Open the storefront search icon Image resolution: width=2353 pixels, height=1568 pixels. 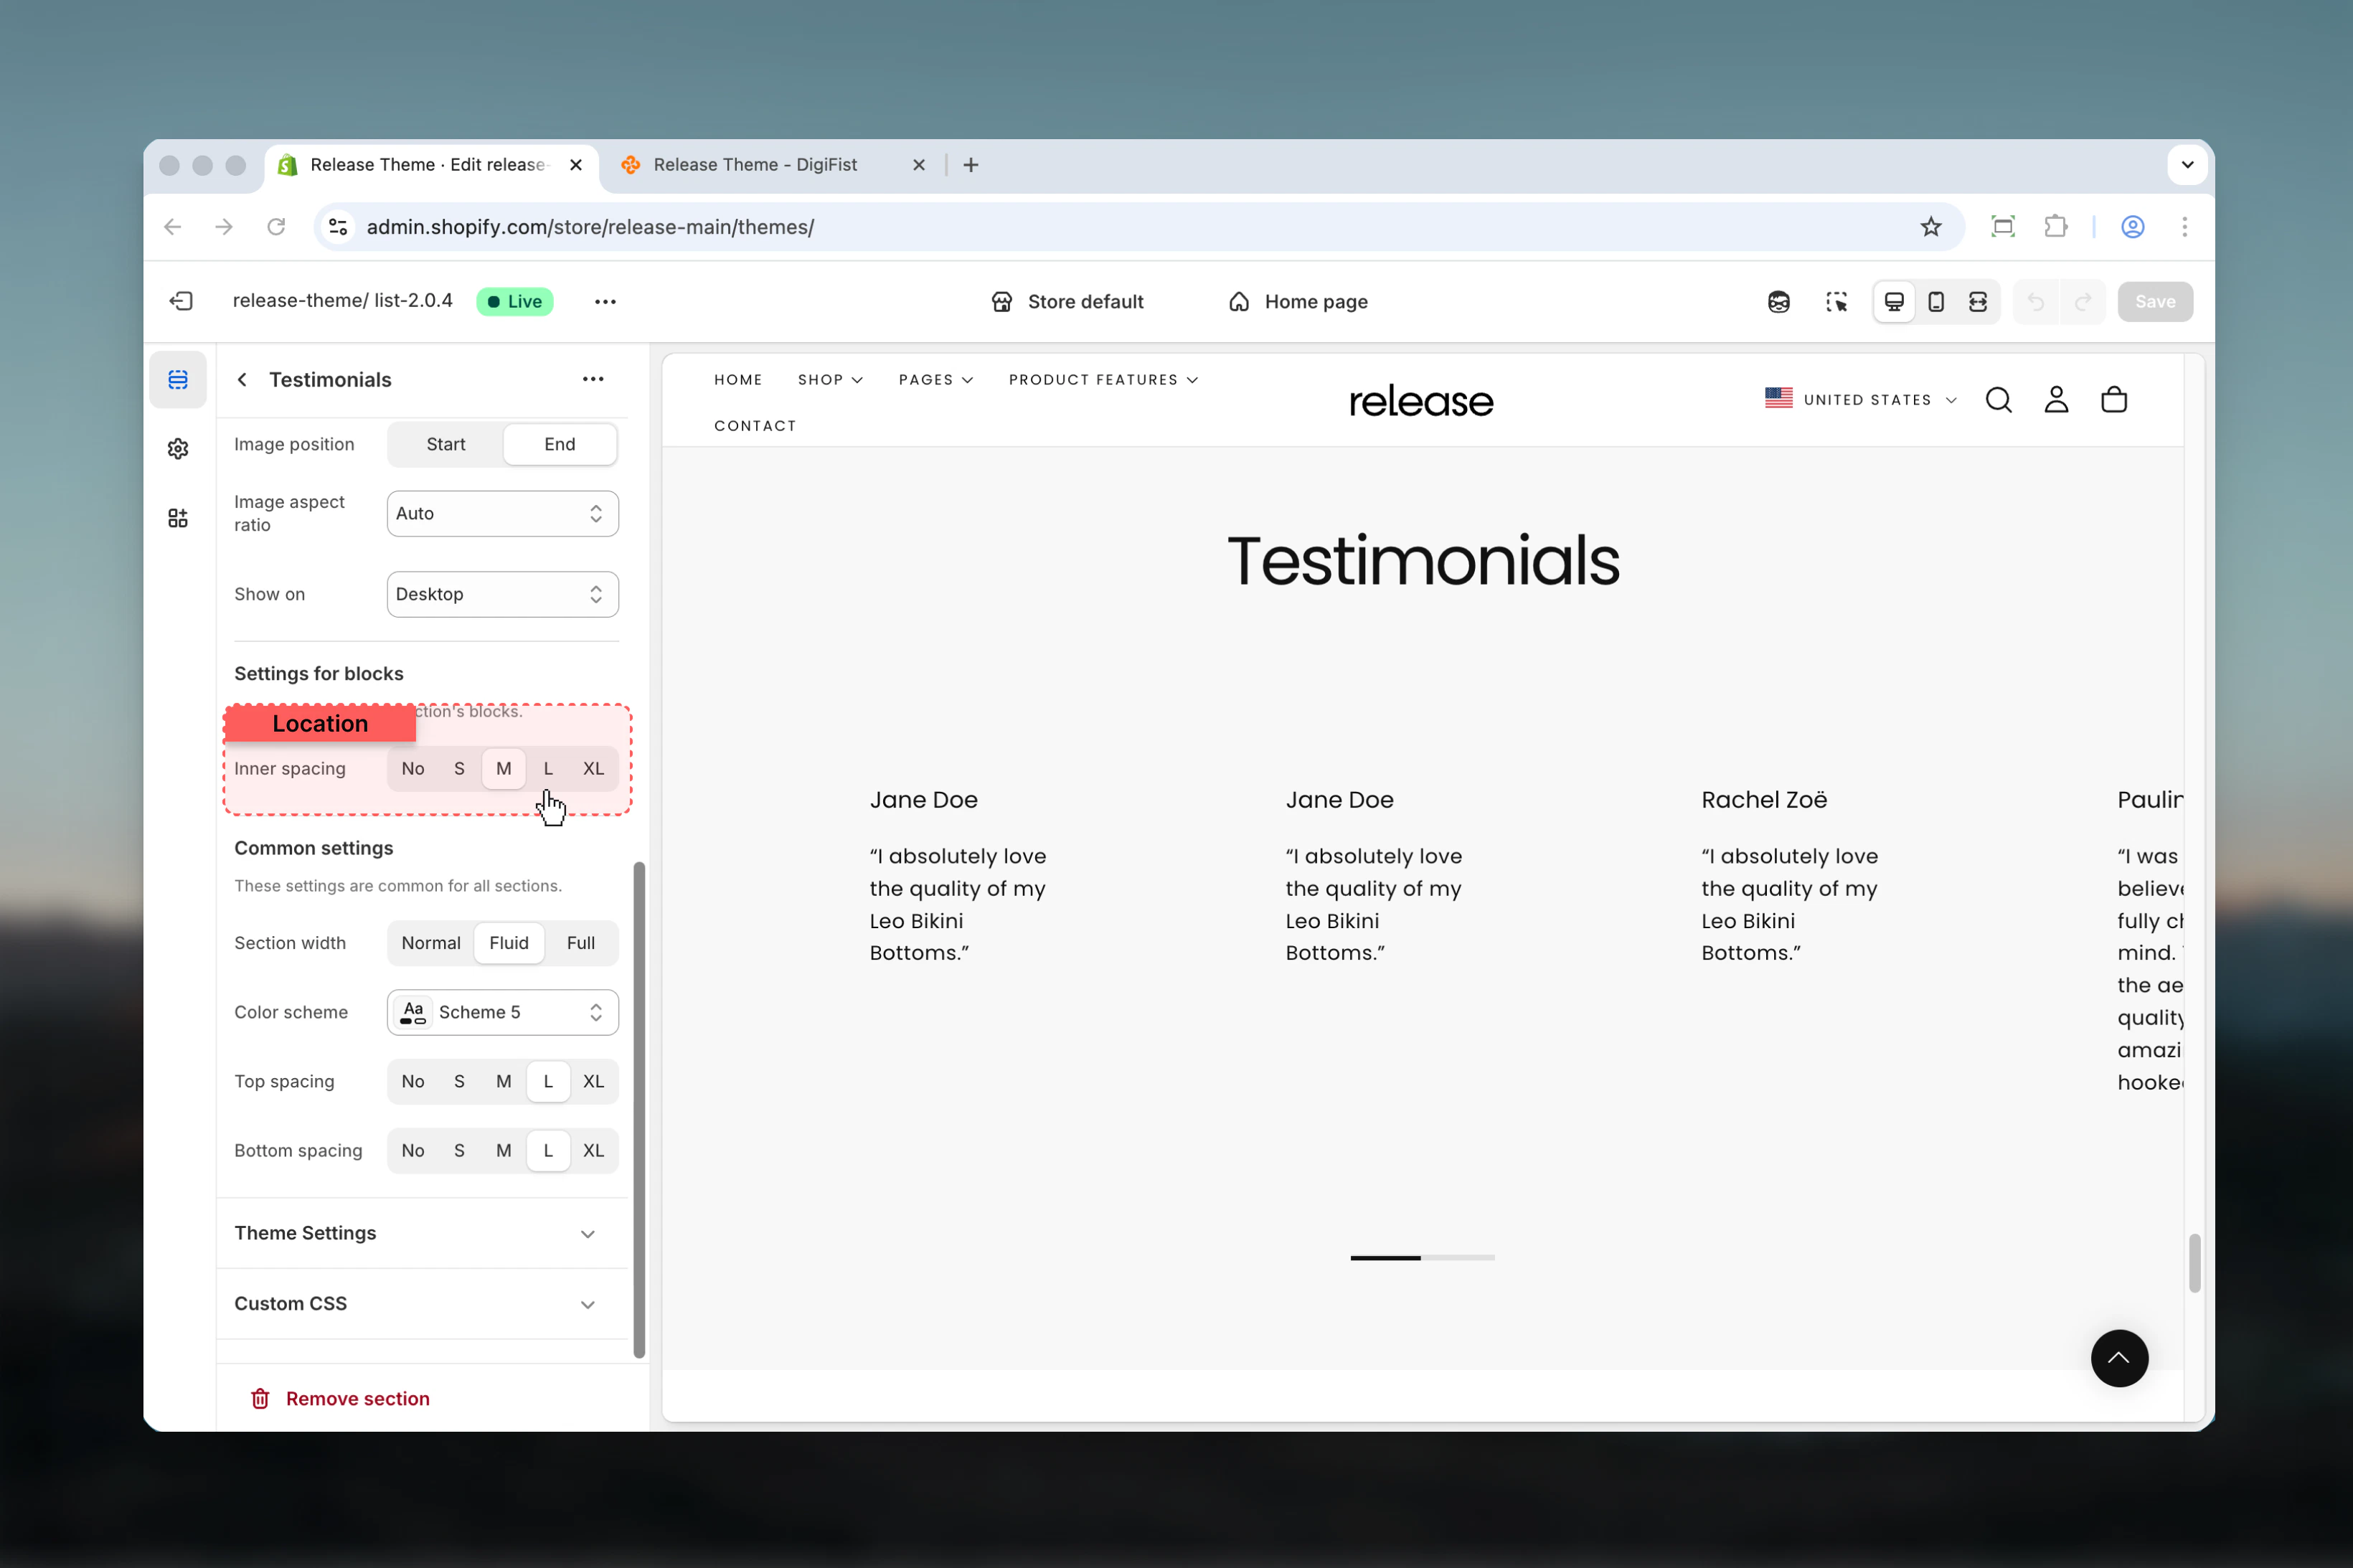pyautogui.click(x=1999, y=400)
